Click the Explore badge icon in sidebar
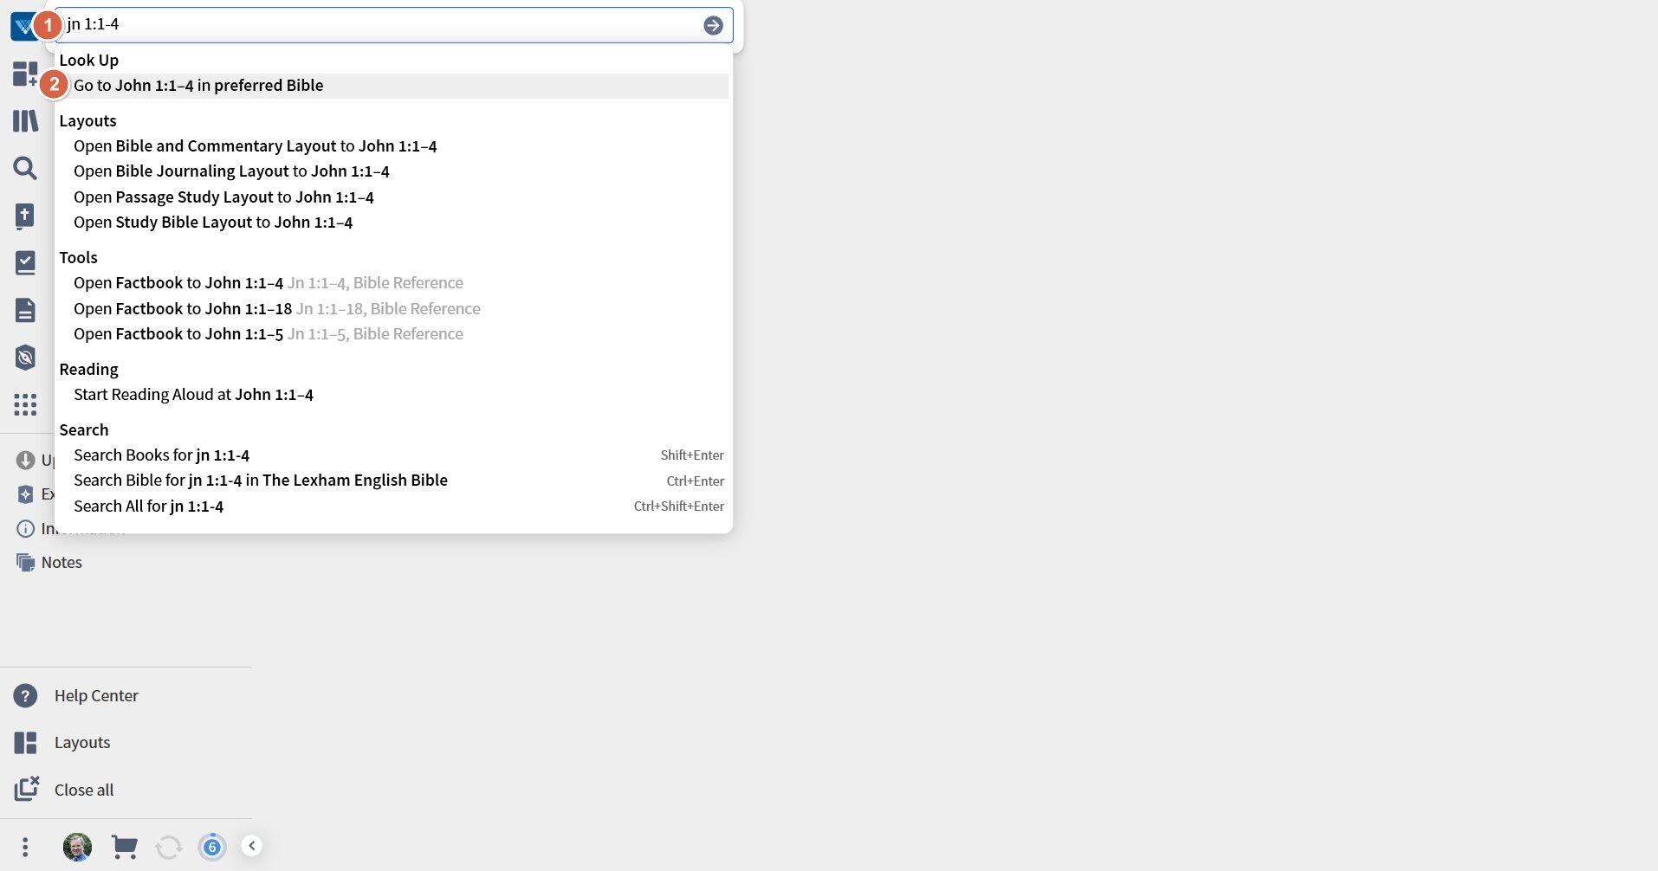This screenshot has width=1658, height=871. [x=25, y=494]
